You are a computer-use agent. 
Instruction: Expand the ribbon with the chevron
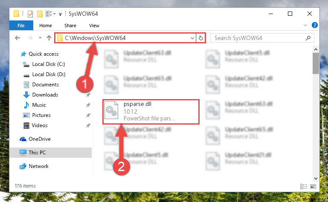click(305, 25)
